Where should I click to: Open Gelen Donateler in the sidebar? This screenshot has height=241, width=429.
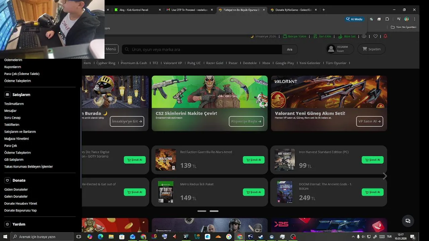pos(16,196)
